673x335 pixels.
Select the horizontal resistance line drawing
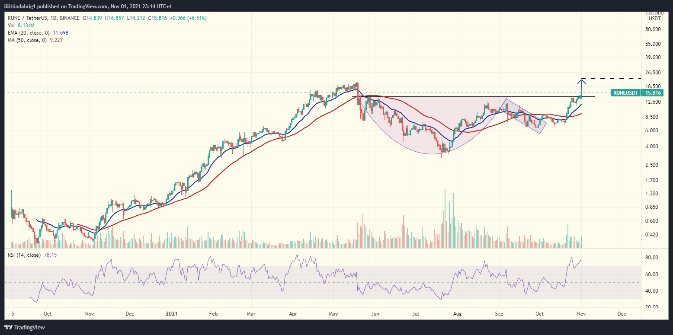tap(476, 97)
